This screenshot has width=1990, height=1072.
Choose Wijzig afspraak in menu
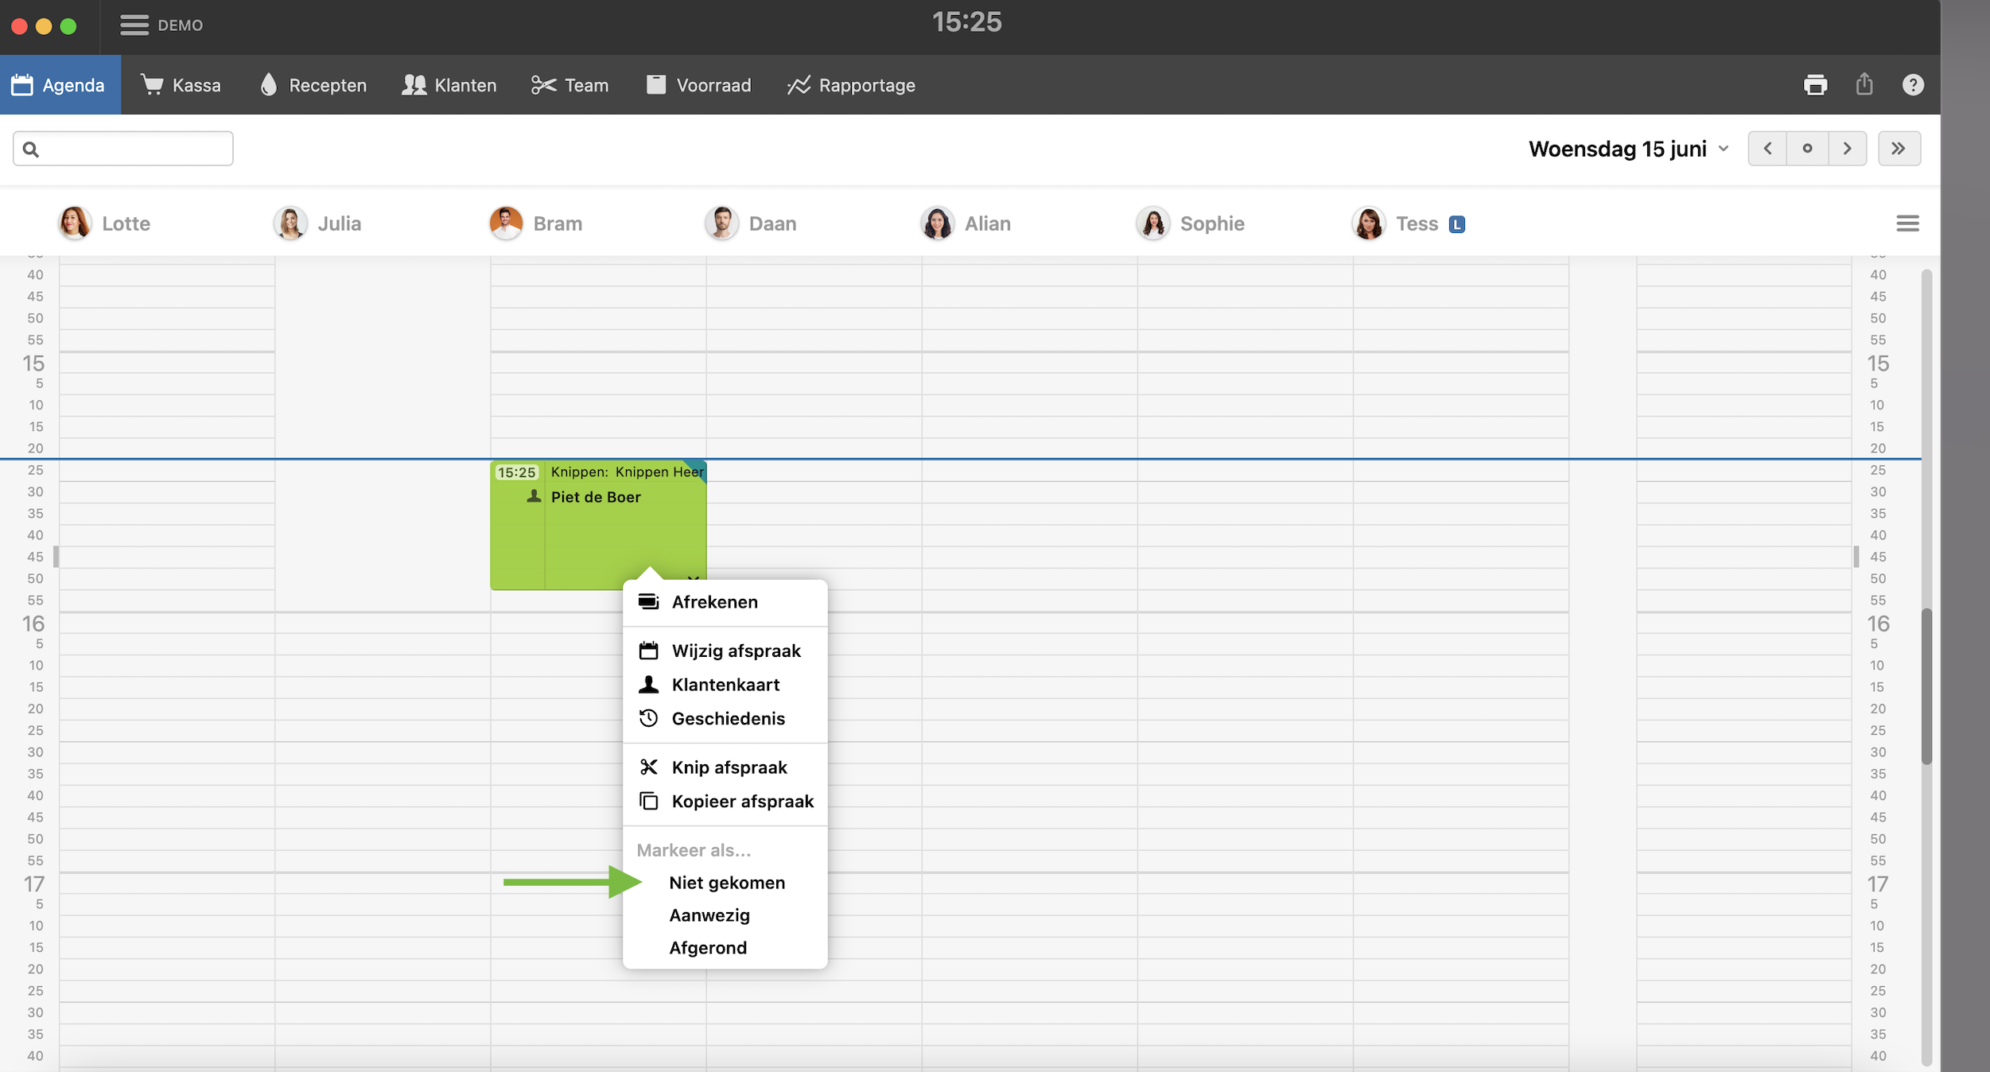(x=735, y=651)
